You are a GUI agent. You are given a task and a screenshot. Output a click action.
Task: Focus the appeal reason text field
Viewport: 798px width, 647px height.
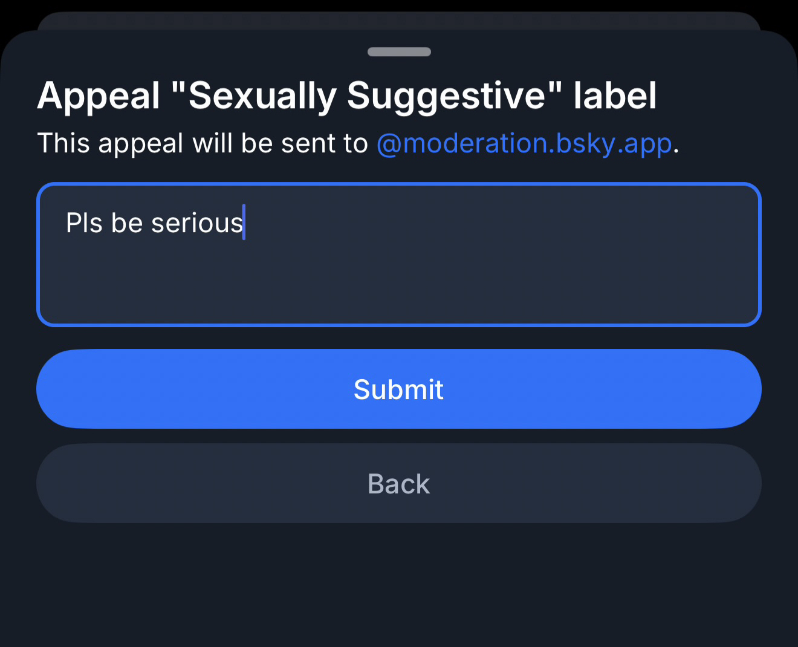point(398,254)
